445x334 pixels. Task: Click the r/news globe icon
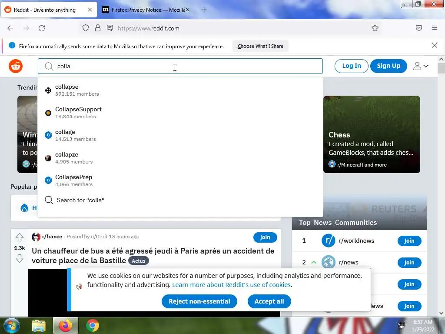[329, 262]
